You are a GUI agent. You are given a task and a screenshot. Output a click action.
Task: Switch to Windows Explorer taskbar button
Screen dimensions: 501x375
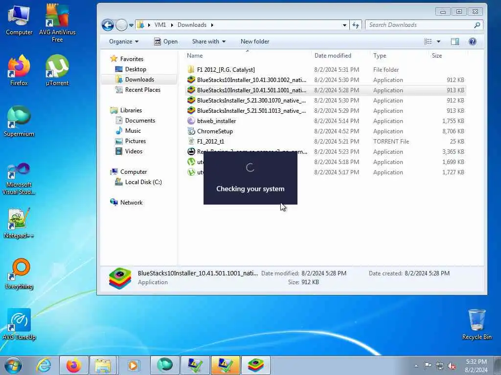click(103, 365)
